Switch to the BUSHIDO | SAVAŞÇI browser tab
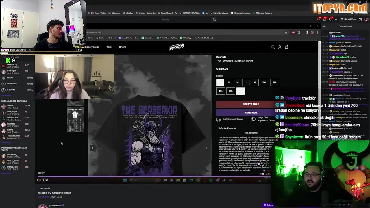The image size is (370, 208). click(x=190, y=13)
